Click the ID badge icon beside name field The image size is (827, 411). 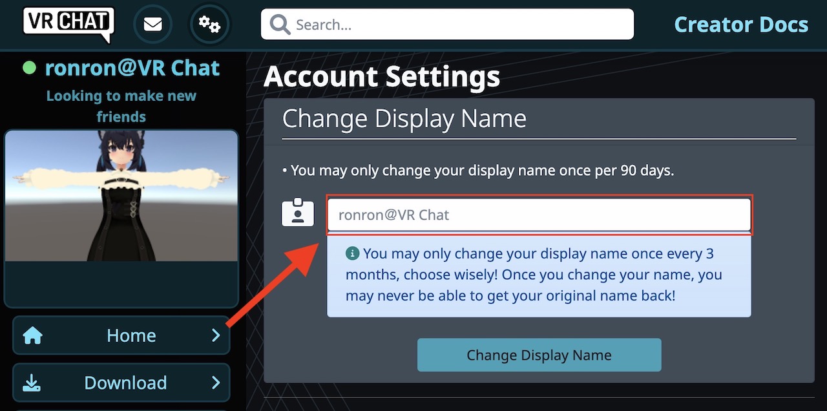point(298,214)
